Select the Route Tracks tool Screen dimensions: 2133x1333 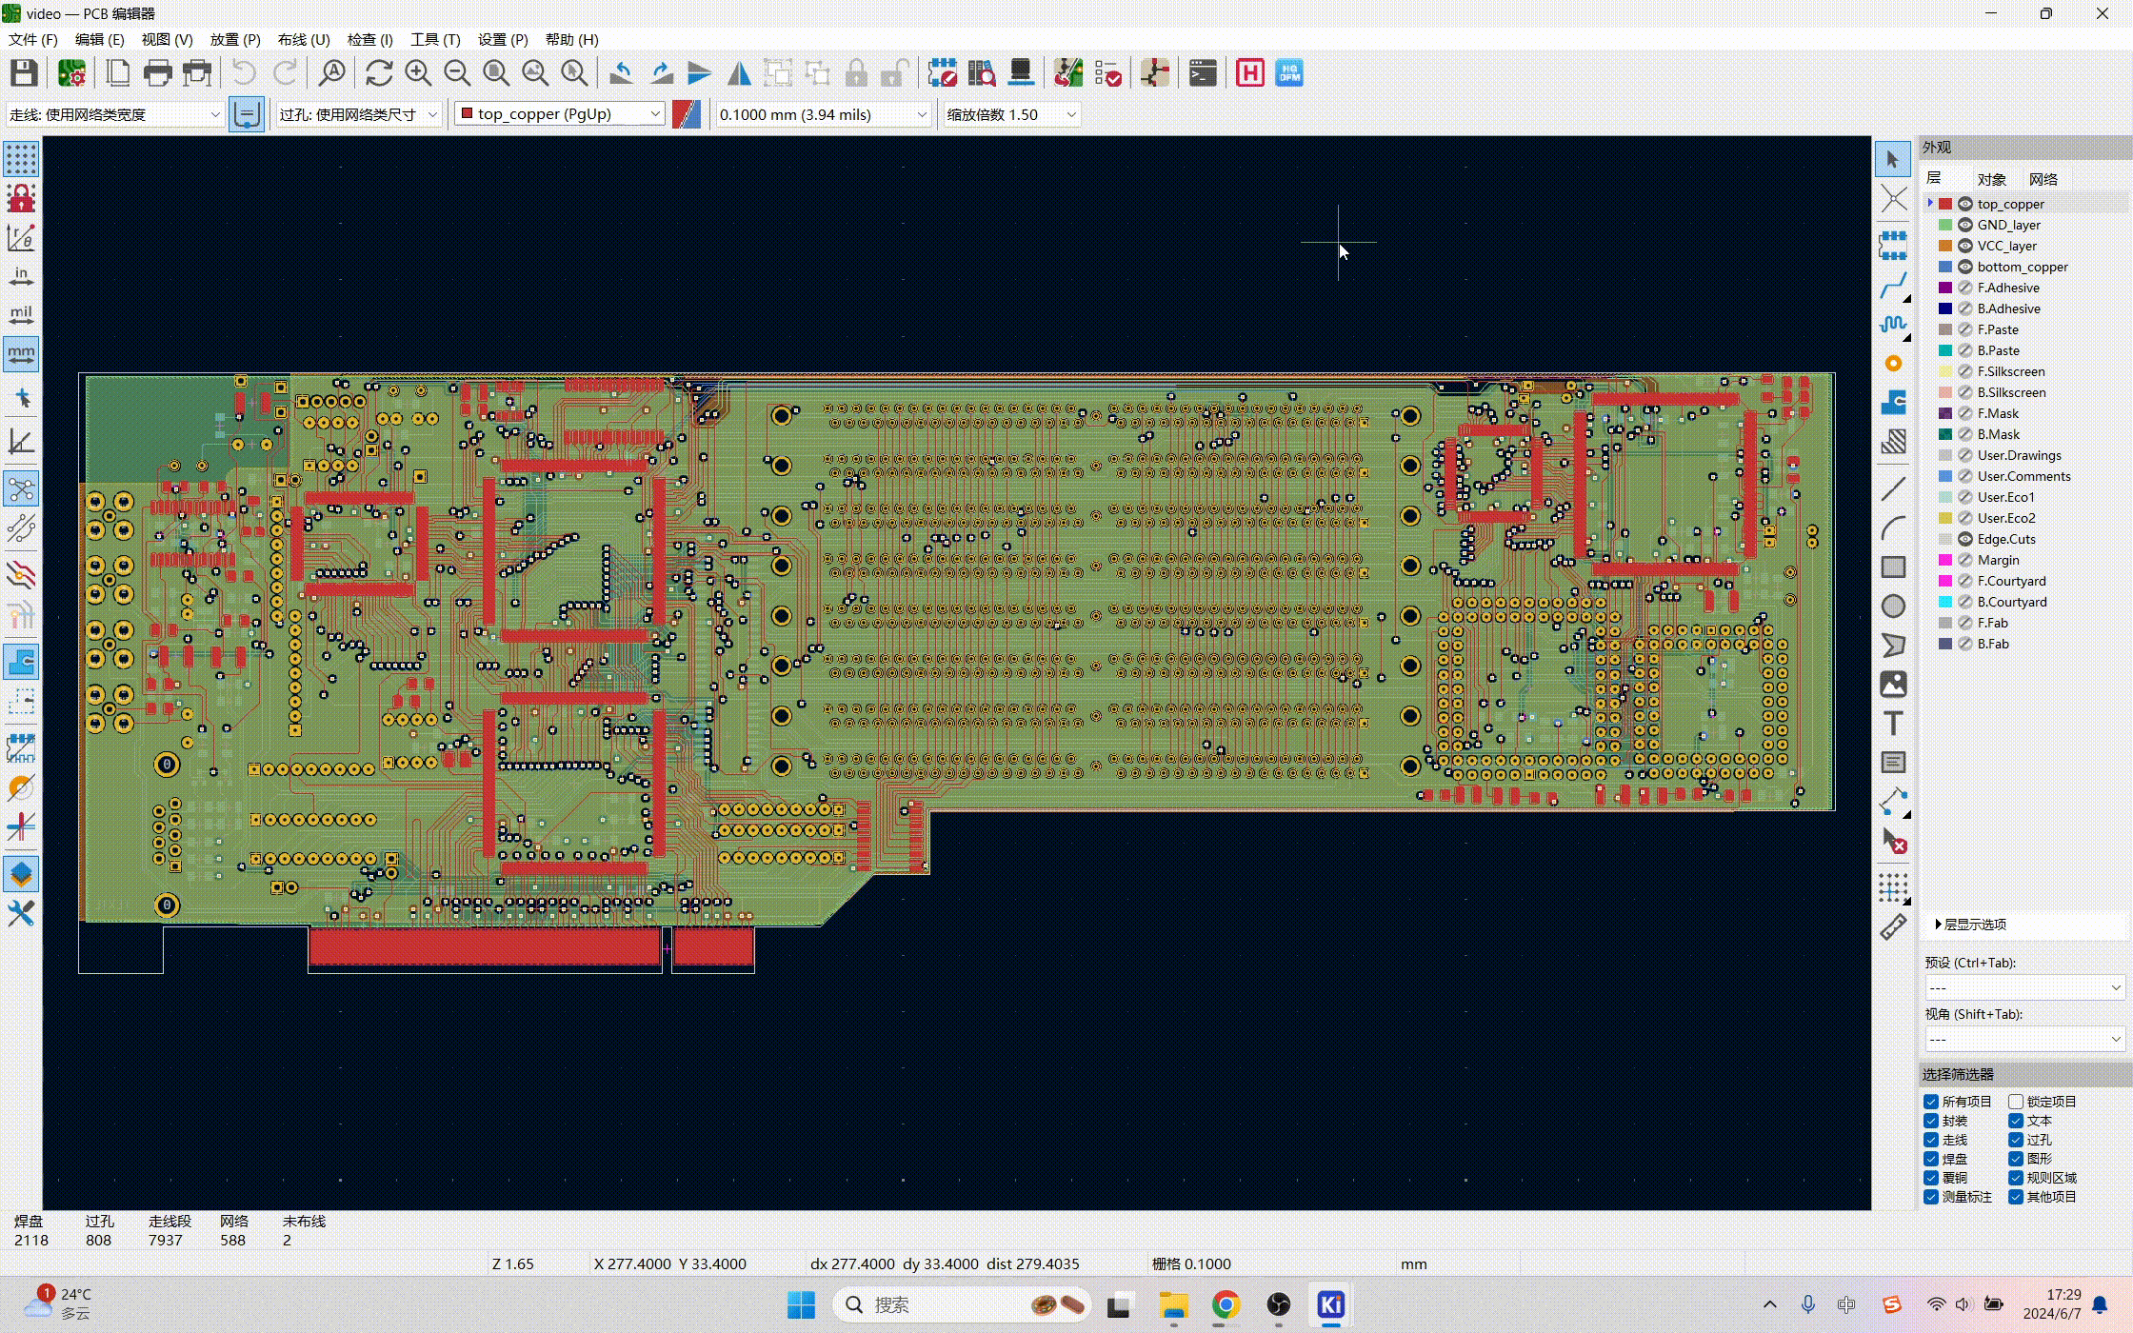1893,285
